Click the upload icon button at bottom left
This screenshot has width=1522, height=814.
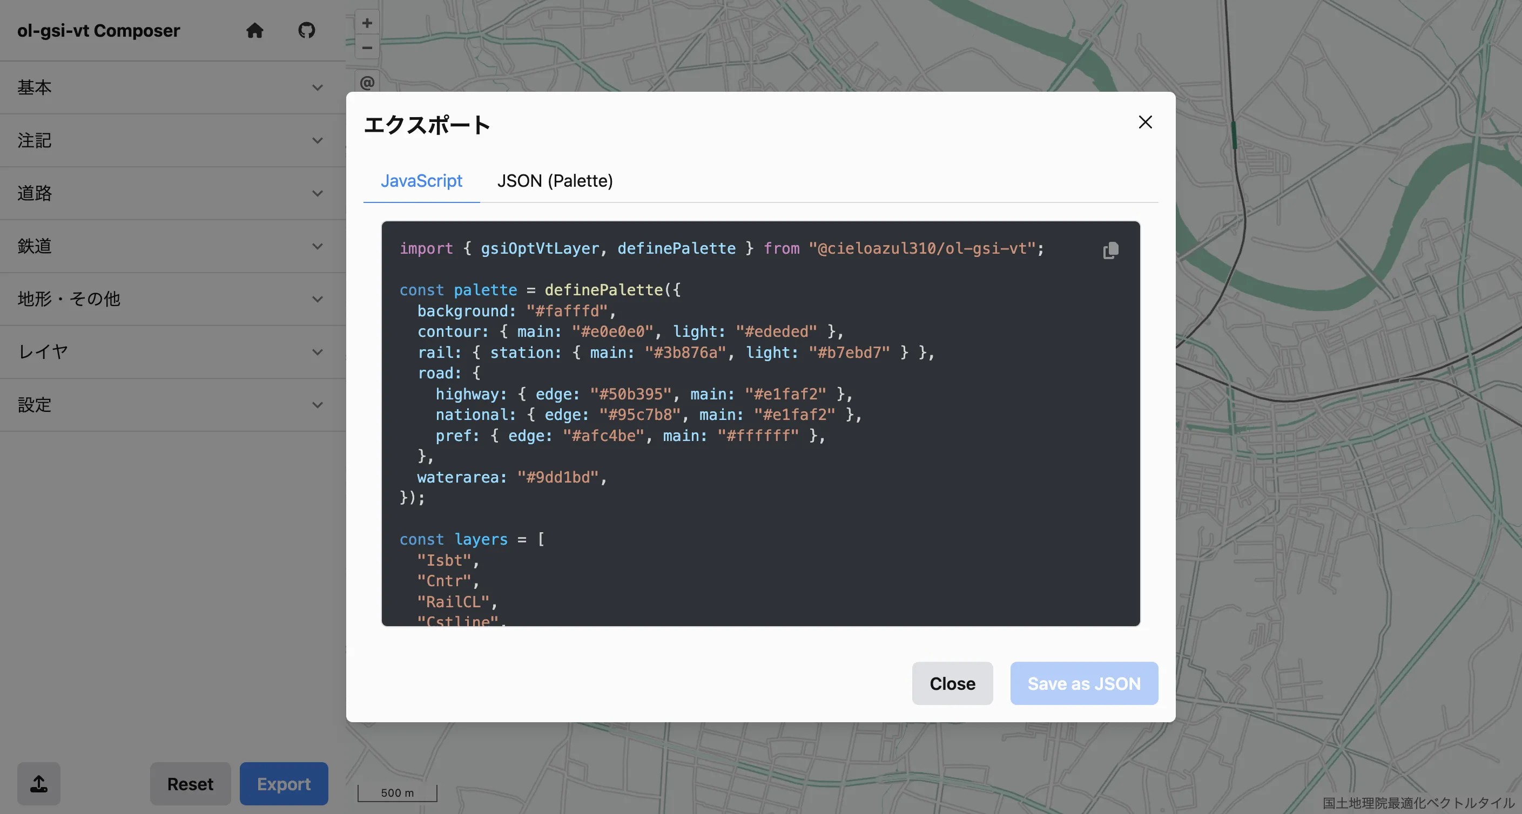point(39,783)
